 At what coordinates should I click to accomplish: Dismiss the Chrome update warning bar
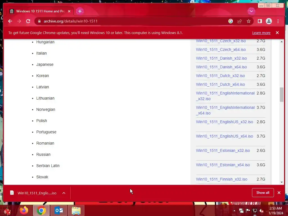pos(277,33)
